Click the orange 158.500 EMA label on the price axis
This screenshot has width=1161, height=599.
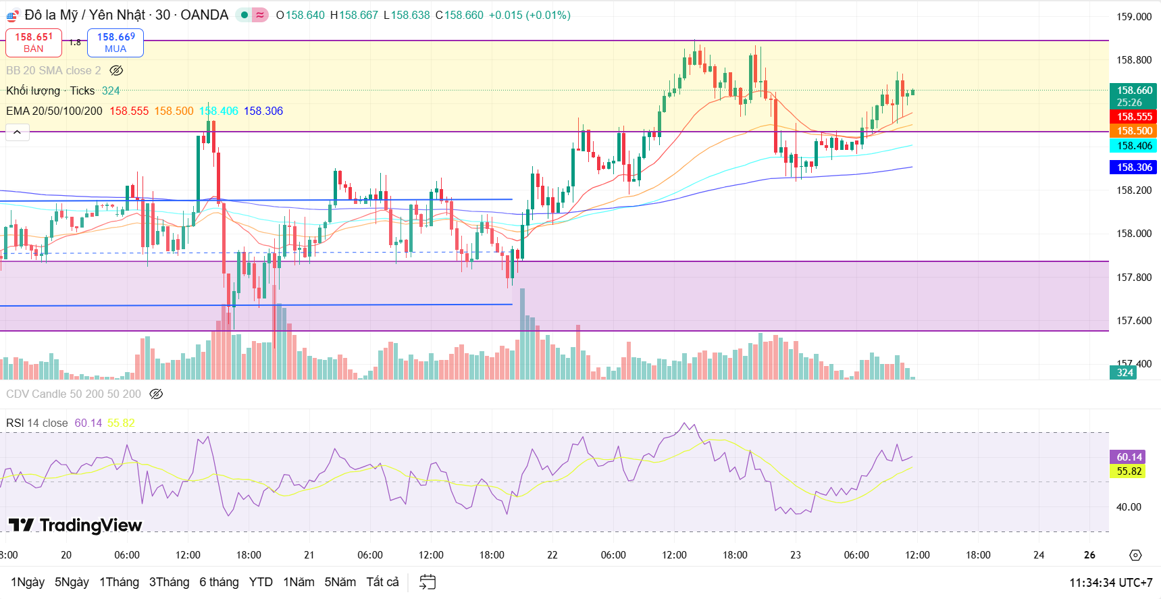coord(1133,131)
